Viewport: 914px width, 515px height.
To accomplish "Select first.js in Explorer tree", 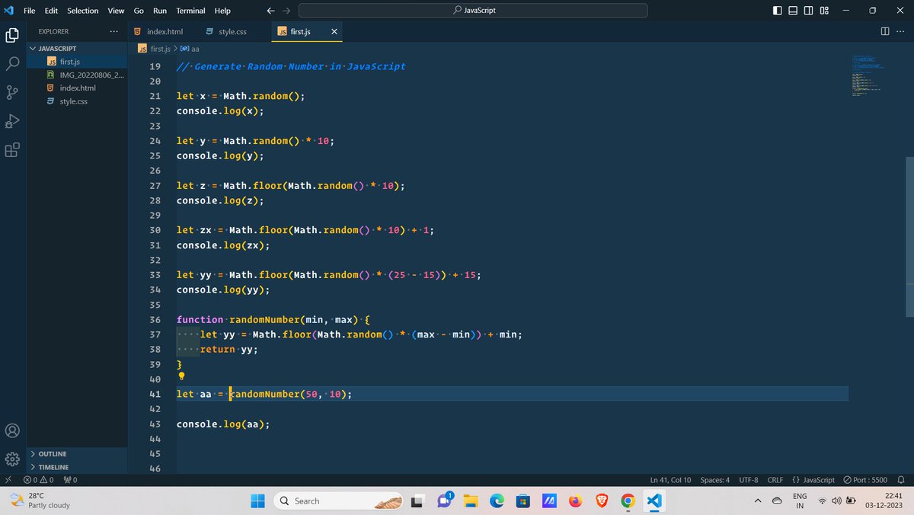I will point(77,61).
